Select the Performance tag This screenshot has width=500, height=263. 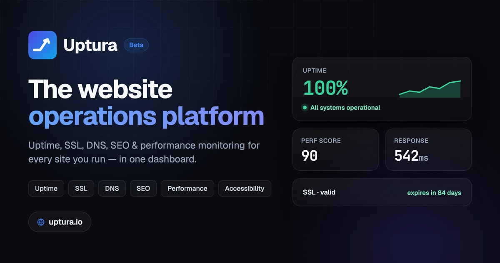(x=187, y=189)
